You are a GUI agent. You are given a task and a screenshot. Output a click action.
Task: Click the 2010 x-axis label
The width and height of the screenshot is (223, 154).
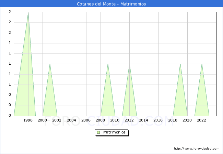point(115,120)
